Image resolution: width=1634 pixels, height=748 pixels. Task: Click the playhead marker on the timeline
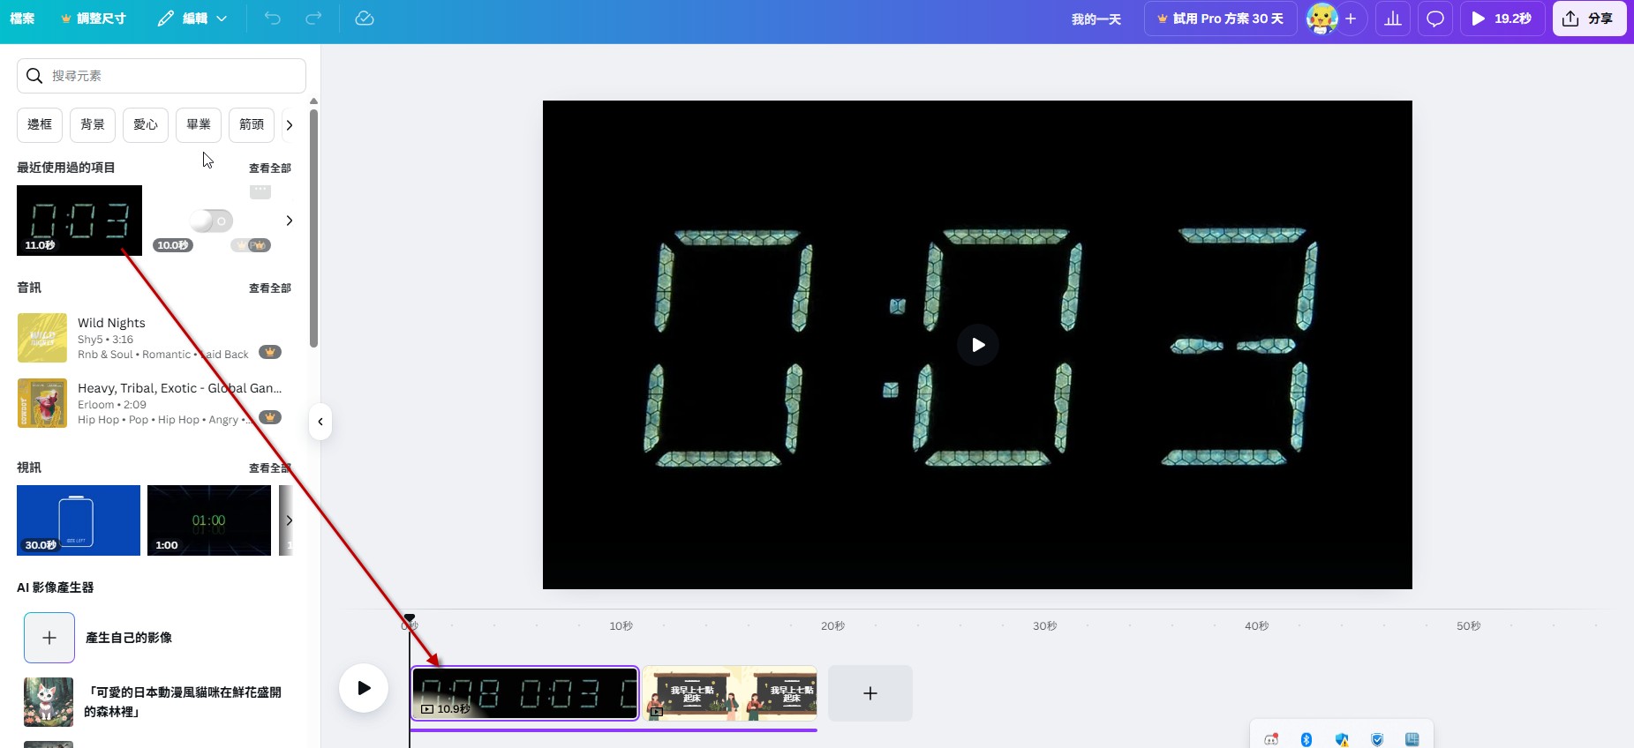click(x=410, y=618)
